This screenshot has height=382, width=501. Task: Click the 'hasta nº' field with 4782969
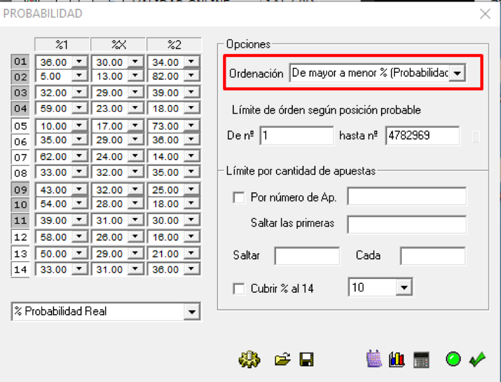tap(422, 136)
